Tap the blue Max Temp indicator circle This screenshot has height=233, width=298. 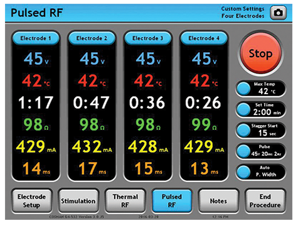(243, 89)
